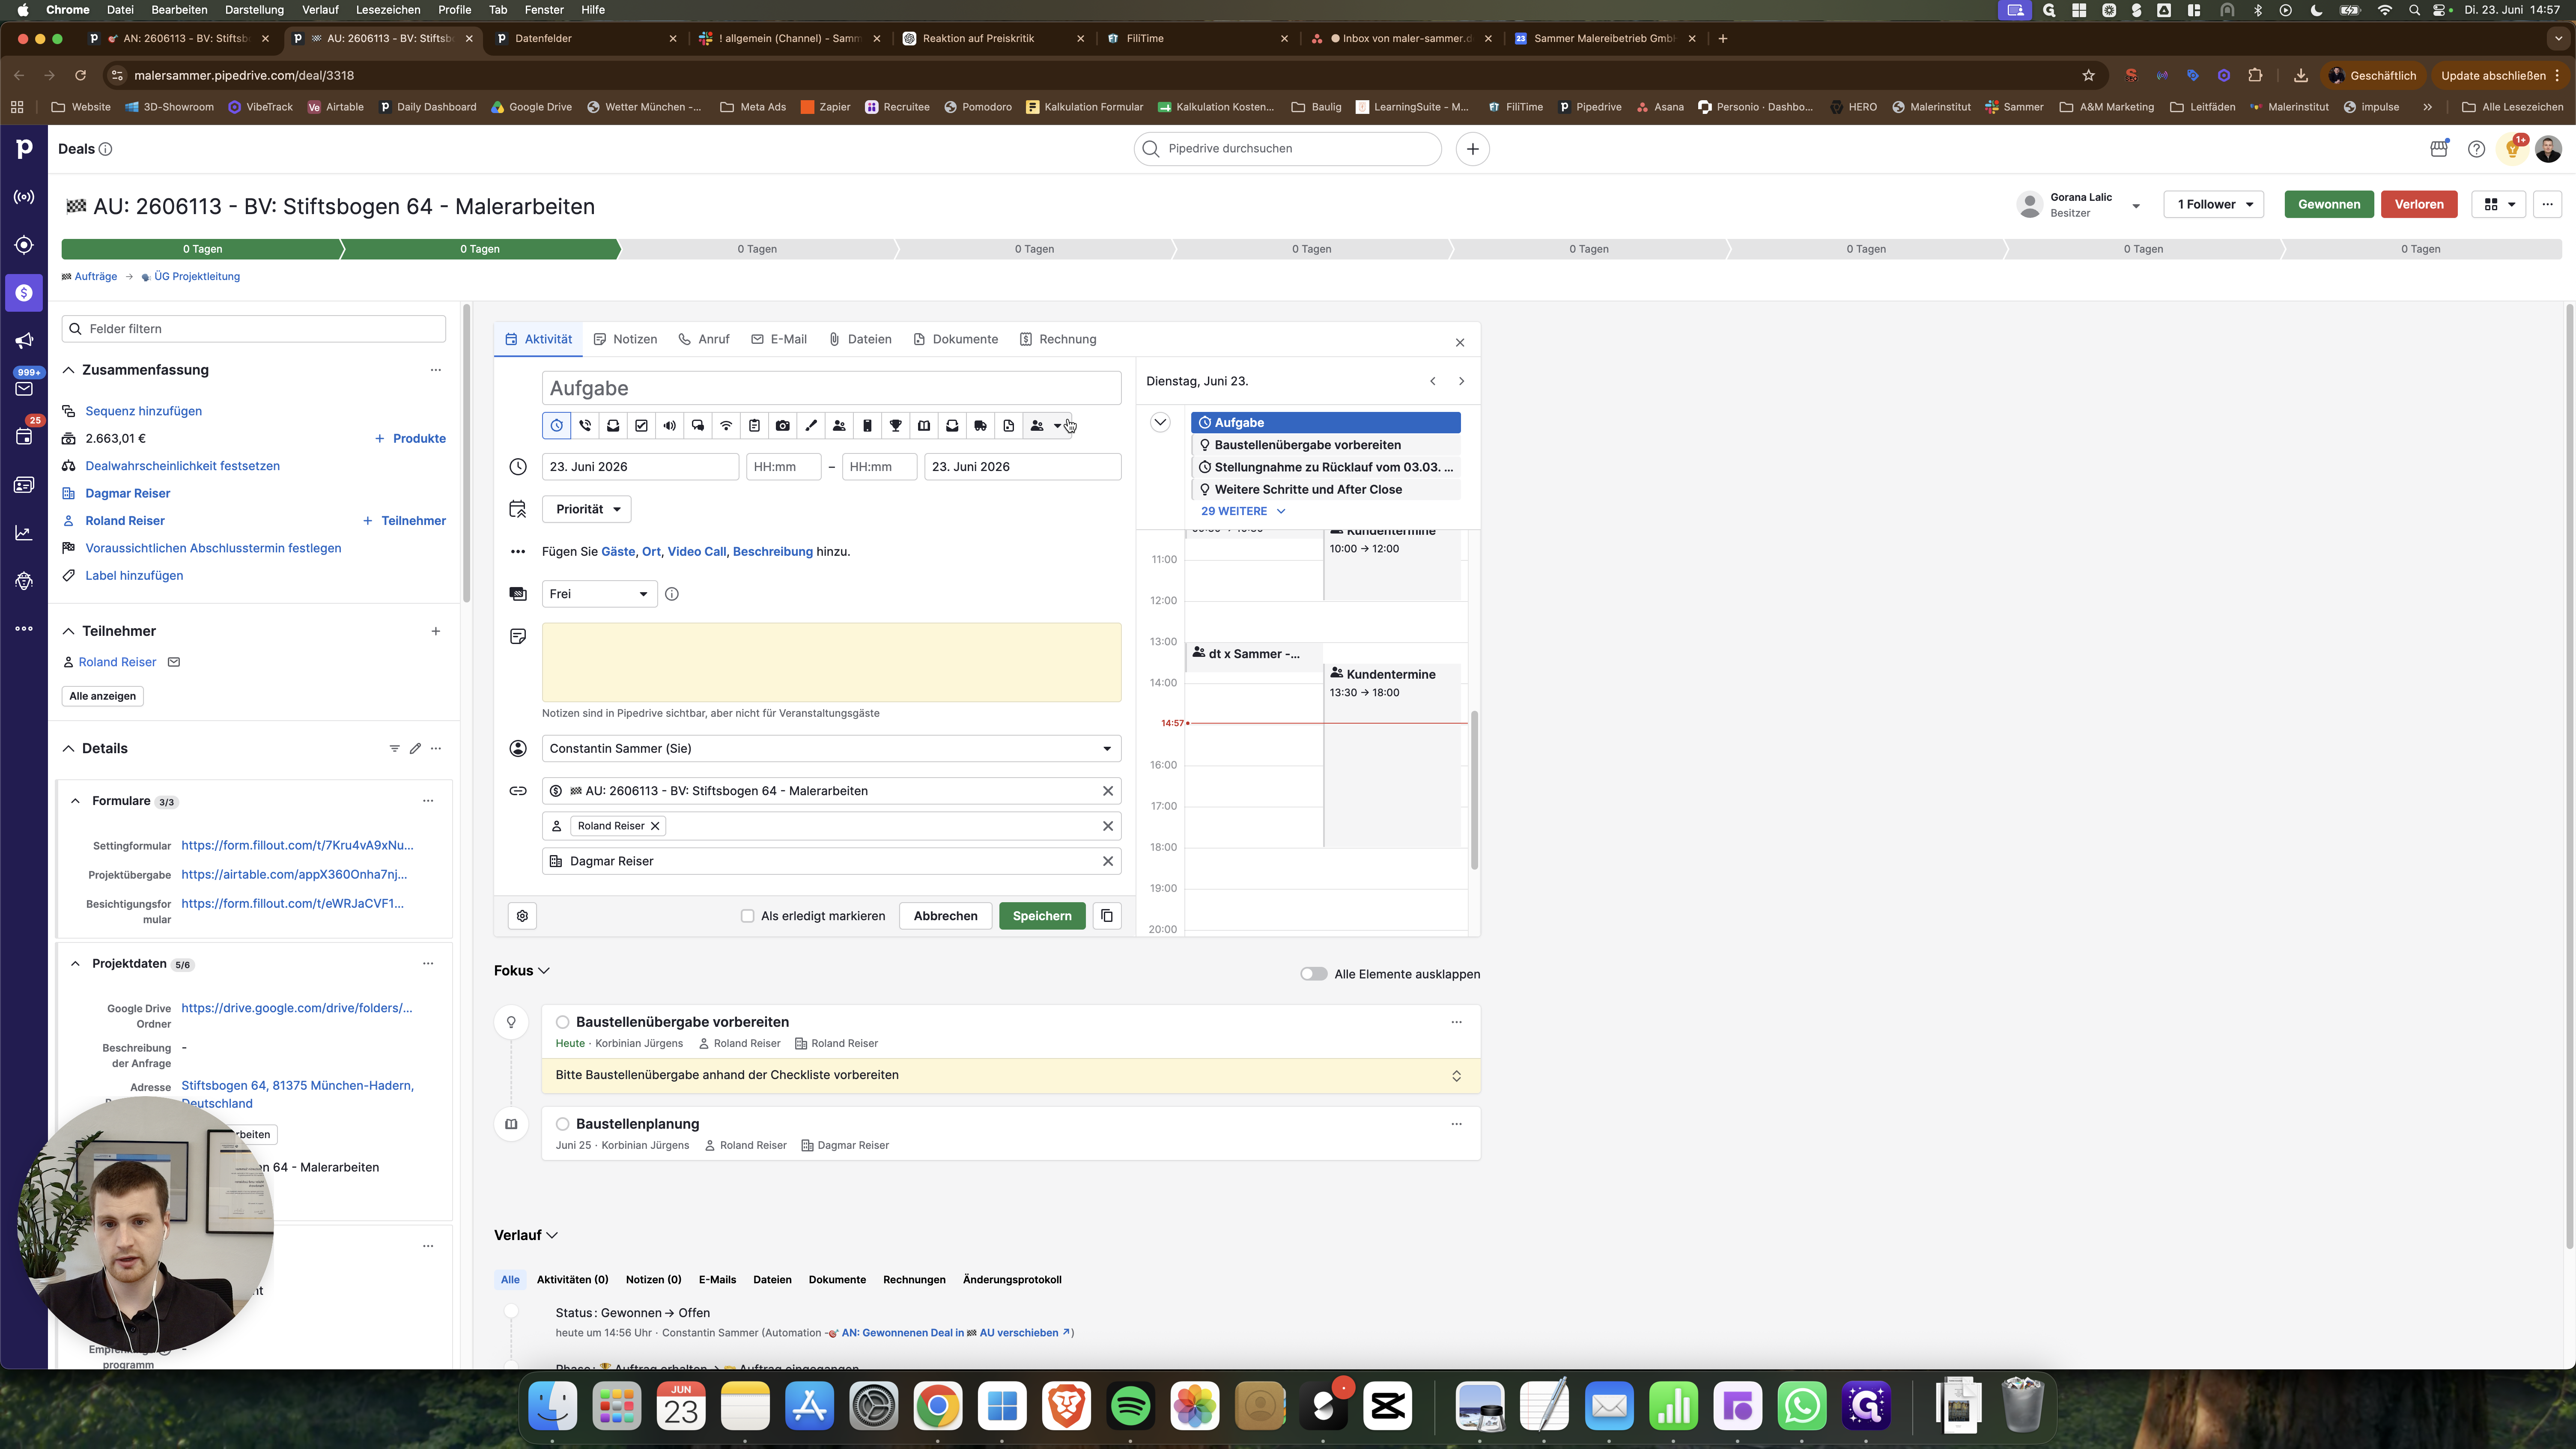Switch to the Notizen tab
The image size is (2576, 1449).
[625, 339]
